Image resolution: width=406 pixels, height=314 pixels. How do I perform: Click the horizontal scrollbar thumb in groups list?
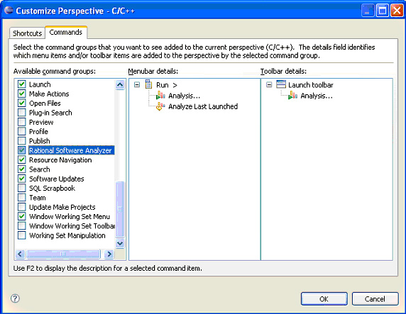point(63,254)
